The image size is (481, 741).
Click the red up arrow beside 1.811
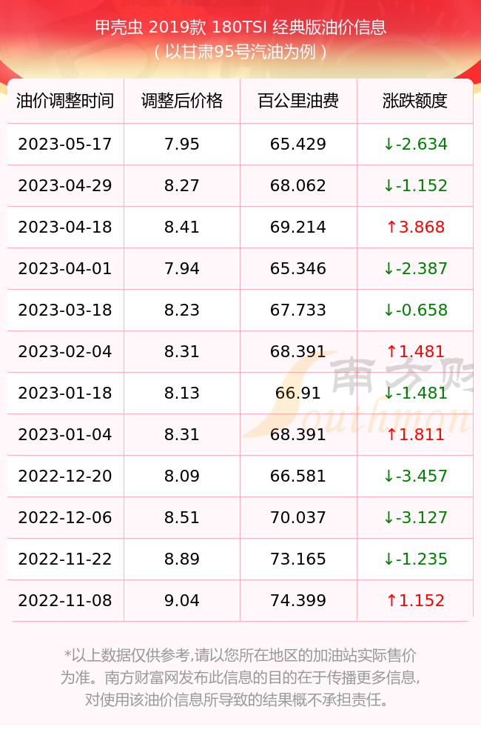tap(391, 435)
